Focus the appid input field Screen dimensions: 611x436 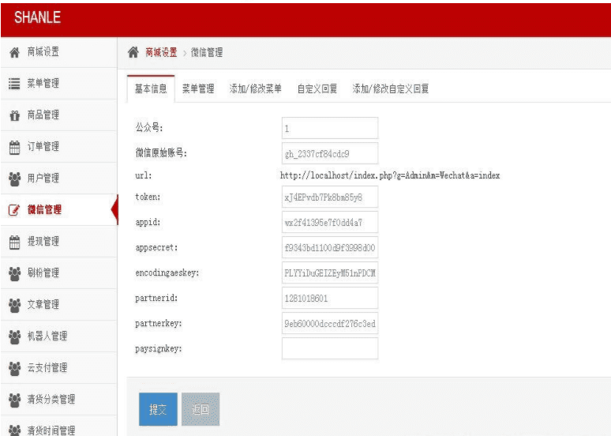(330, 222)
